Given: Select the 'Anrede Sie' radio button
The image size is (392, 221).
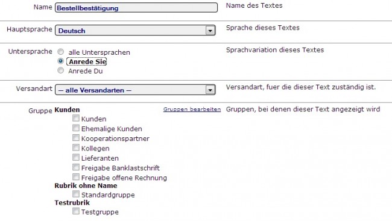Looking at the screenshot, I should point(60,61).
